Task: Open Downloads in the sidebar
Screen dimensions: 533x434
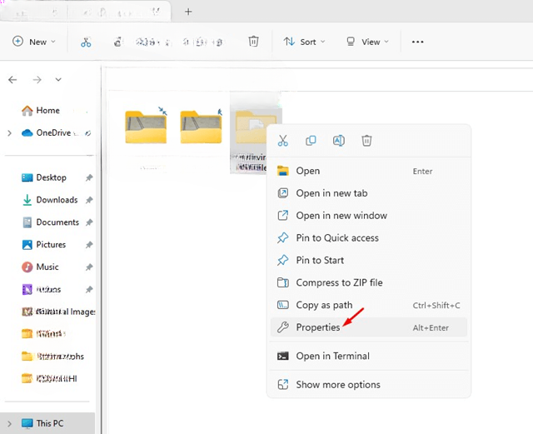Action: [57, 200]
